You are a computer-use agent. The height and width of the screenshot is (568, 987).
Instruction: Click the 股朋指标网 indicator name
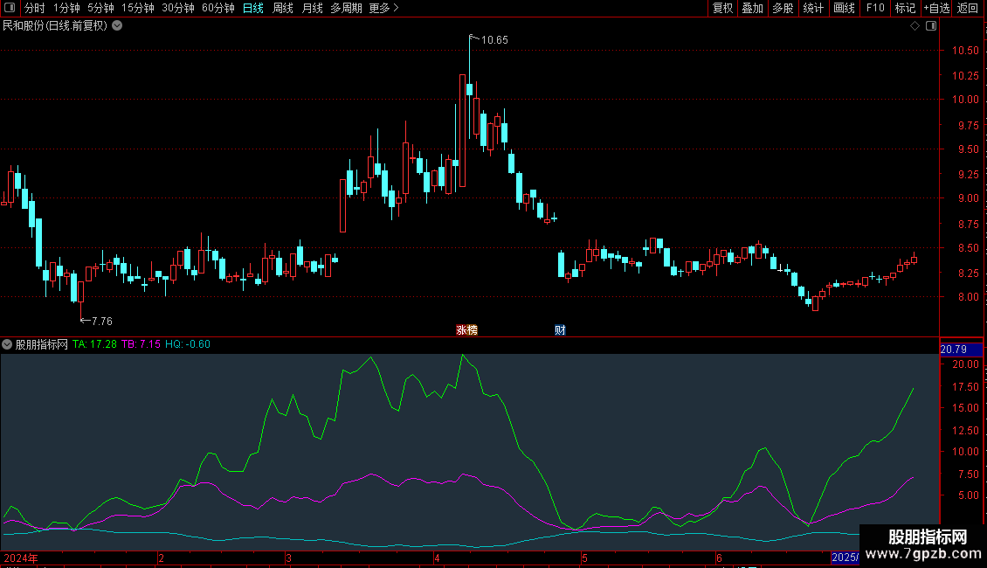[42, 344]
